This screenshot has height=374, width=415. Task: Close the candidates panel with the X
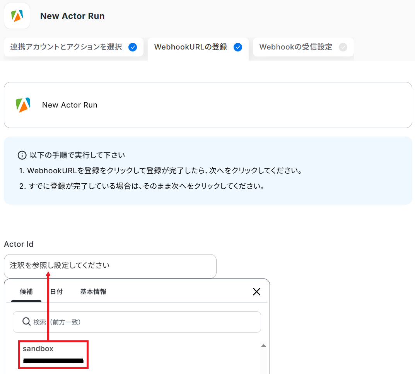tap(256, 292)
